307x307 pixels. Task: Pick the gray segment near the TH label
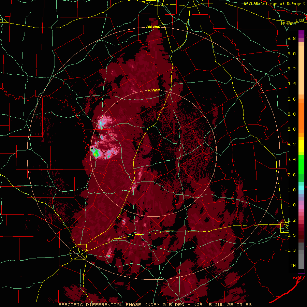point(301,261)
